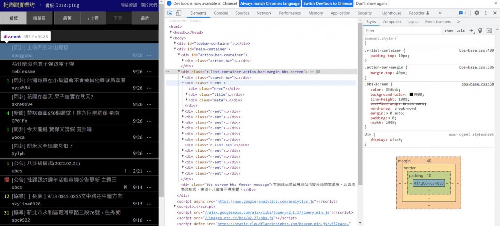Click the ellipsis beside the selected r-list-container node
This screenshot has height=226, width=500.
(167, 72)
